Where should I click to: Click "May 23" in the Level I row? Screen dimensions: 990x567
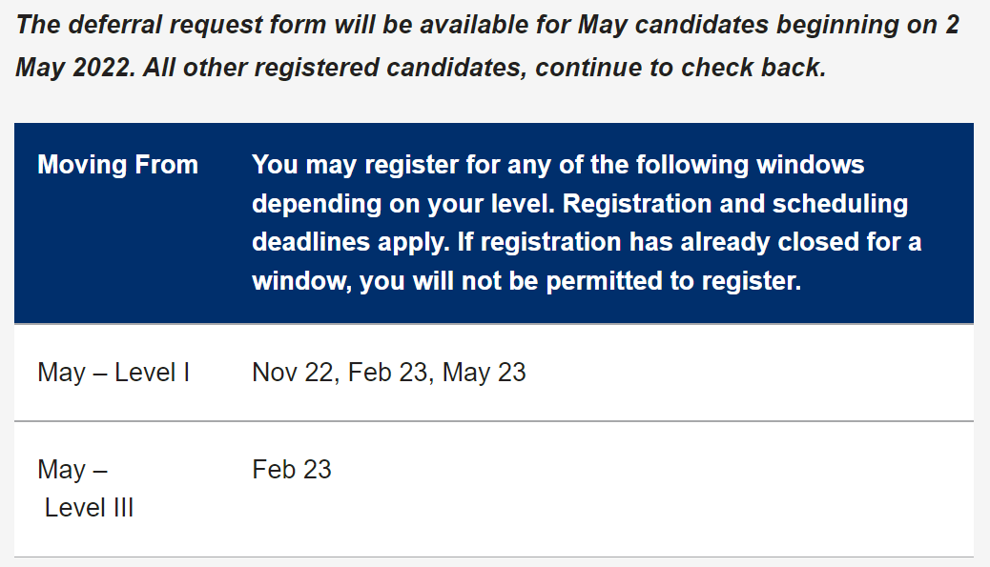[x=485, y=372]
